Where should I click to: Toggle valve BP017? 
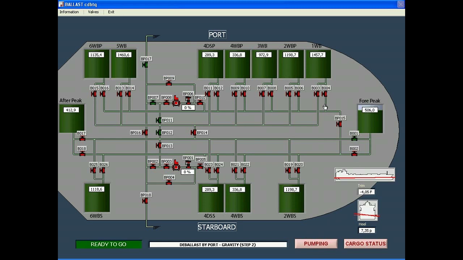pyautogui.click(x=145, y=65)
